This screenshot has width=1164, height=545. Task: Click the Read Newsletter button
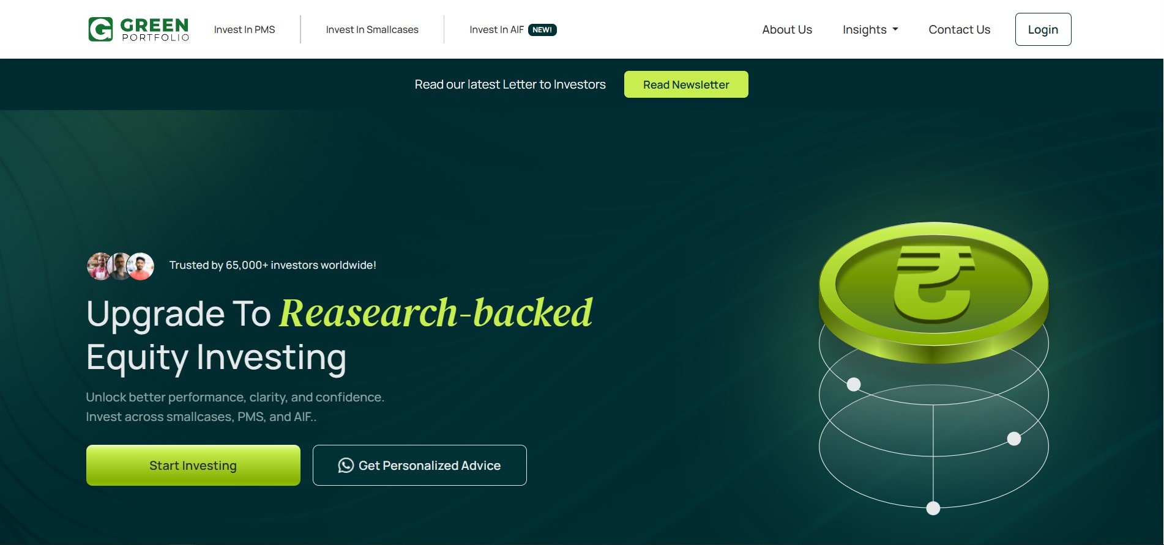(x=686, y=84)
